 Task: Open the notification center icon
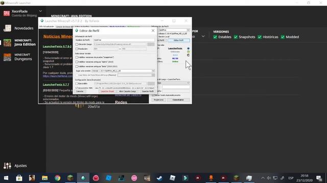(319, 178)
